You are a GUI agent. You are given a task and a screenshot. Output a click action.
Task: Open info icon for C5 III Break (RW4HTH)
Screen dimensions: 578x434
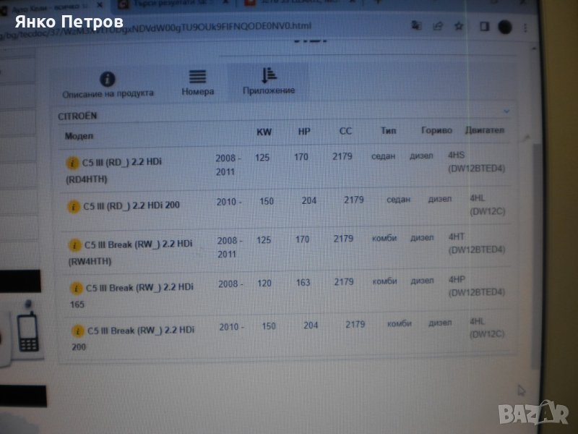tap(74, 245)
